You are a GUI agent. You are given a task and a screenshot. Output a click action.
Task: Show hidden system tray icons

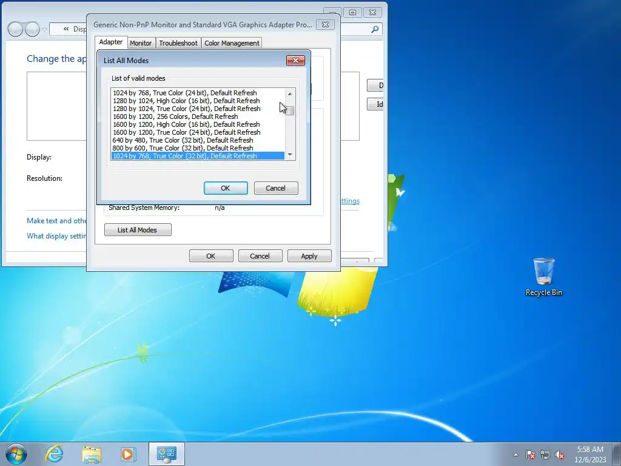click(515, 454)
